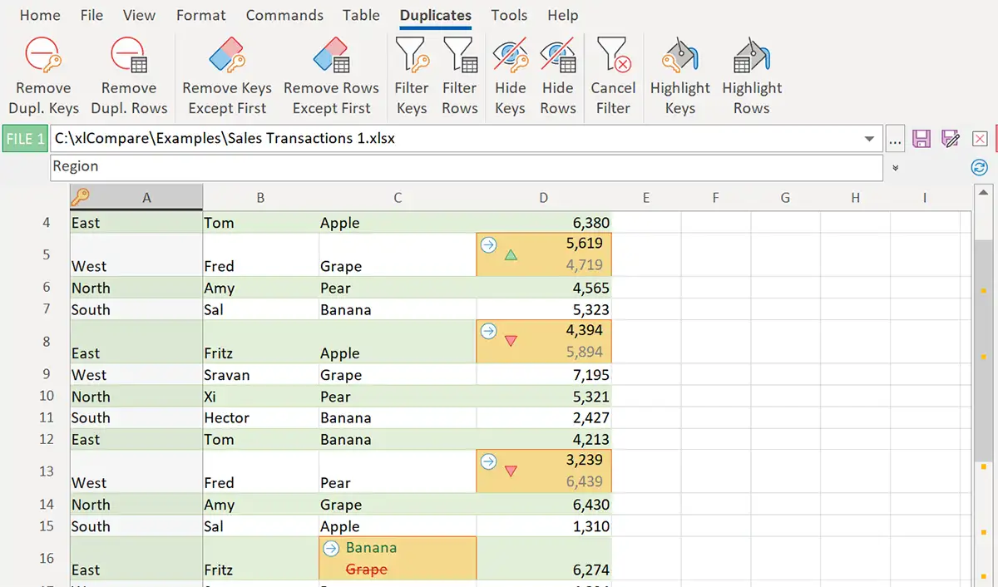Open the File menu
Viewport: 998px width, 587px height.
(91, 15)
